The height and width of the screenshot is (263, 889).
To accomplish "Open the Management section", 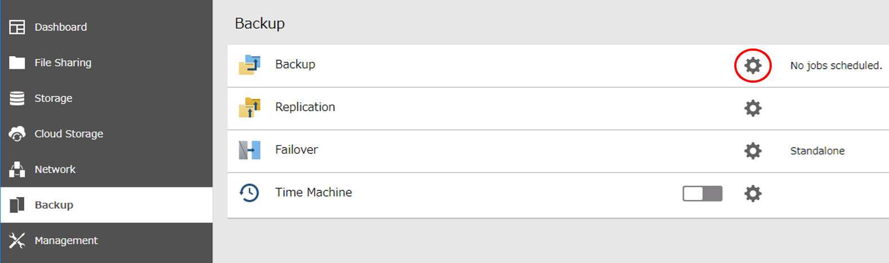I will point(66,240).
